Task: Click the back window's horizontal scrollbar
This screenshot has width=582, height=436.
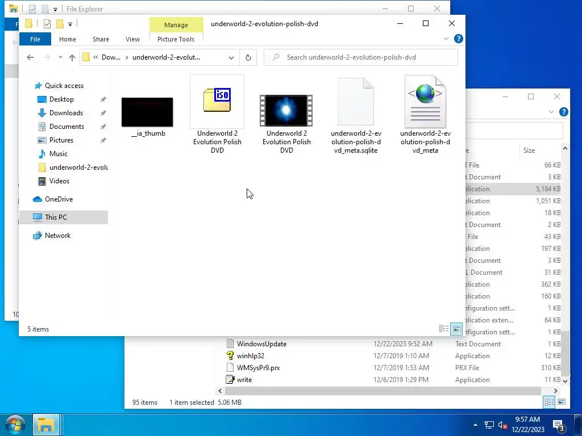Action: [x=383, y=391]
